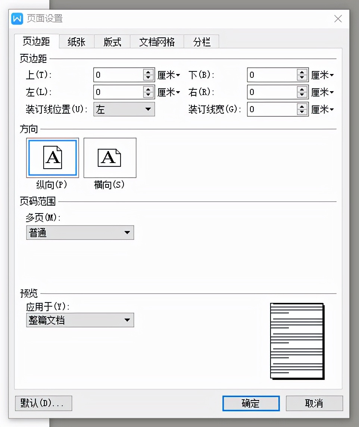Confirm with the 确定 button

(x=251, y=403)
